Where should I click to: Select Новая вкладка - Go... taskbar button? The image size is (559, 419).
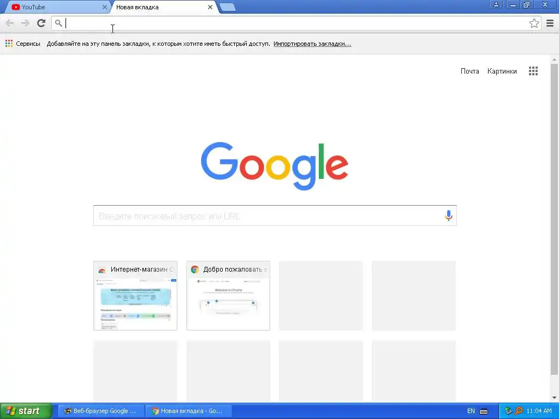pos(188,411)
